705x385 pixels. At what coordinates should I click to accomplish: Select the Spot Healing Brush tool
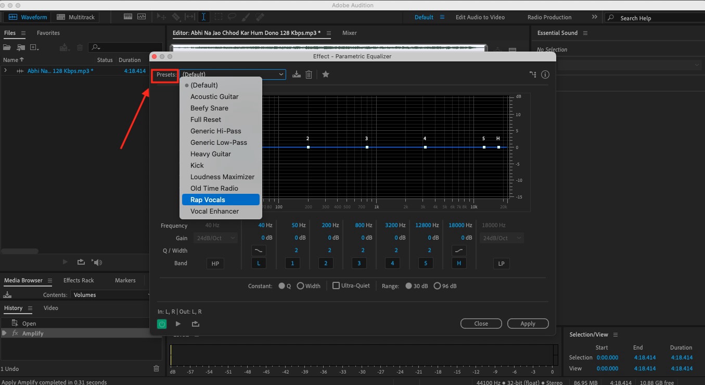click(260, 17)
